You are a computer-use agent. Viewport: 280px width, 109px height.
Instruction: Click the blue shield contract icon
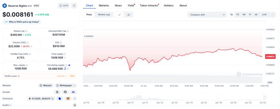point(60,99)
